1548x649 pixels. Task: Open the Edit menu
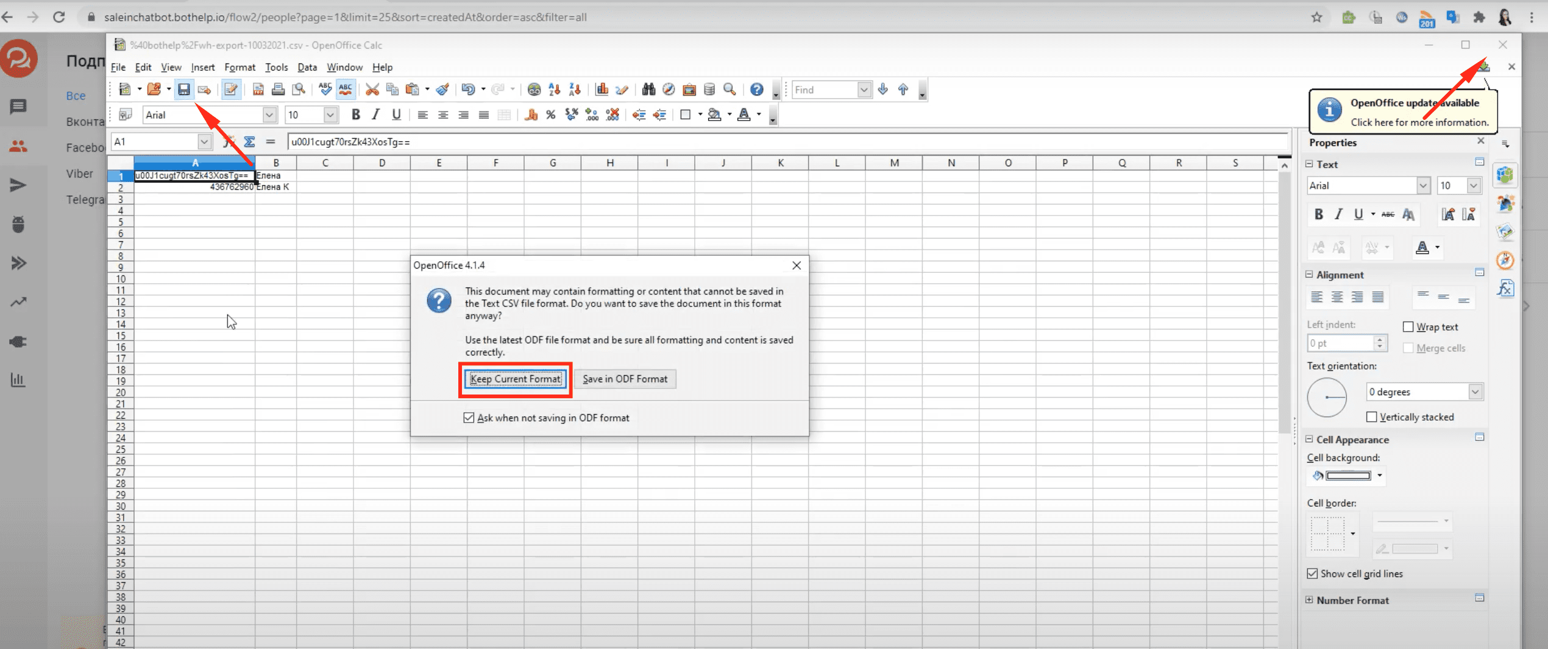point(143,67)
